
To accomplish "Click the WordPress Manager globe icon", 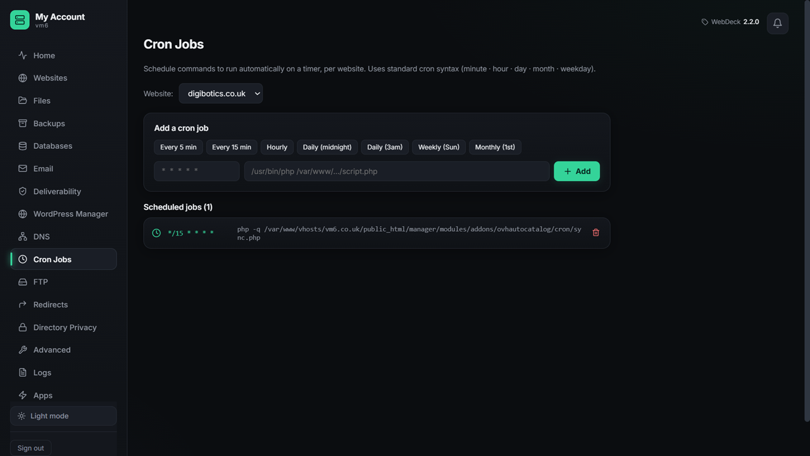I will tap(23, 214).
